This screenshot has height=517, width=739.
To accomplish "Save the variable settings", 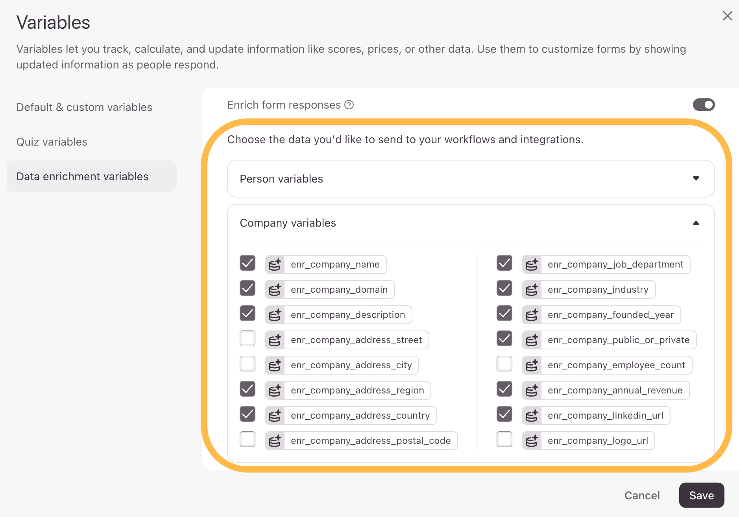I will click(701, 495).
